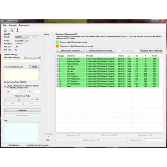This screenshot has width=167, height=167.
Task: Click the Richiedi button
Action: [x=35, y=37]
